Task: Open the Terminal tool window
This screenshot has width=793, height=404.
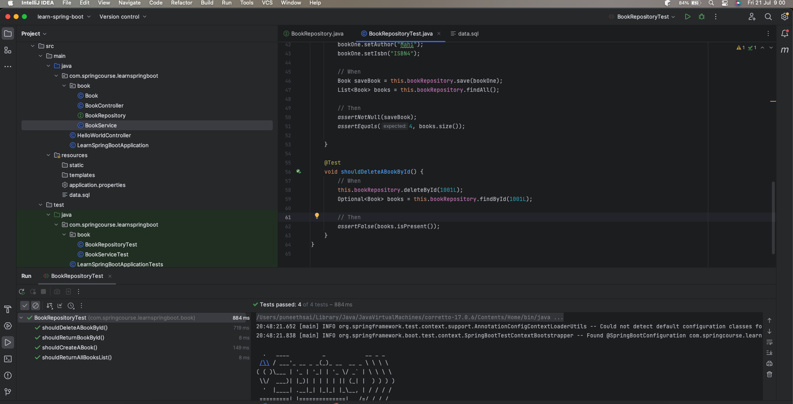Action: [8, 359]
